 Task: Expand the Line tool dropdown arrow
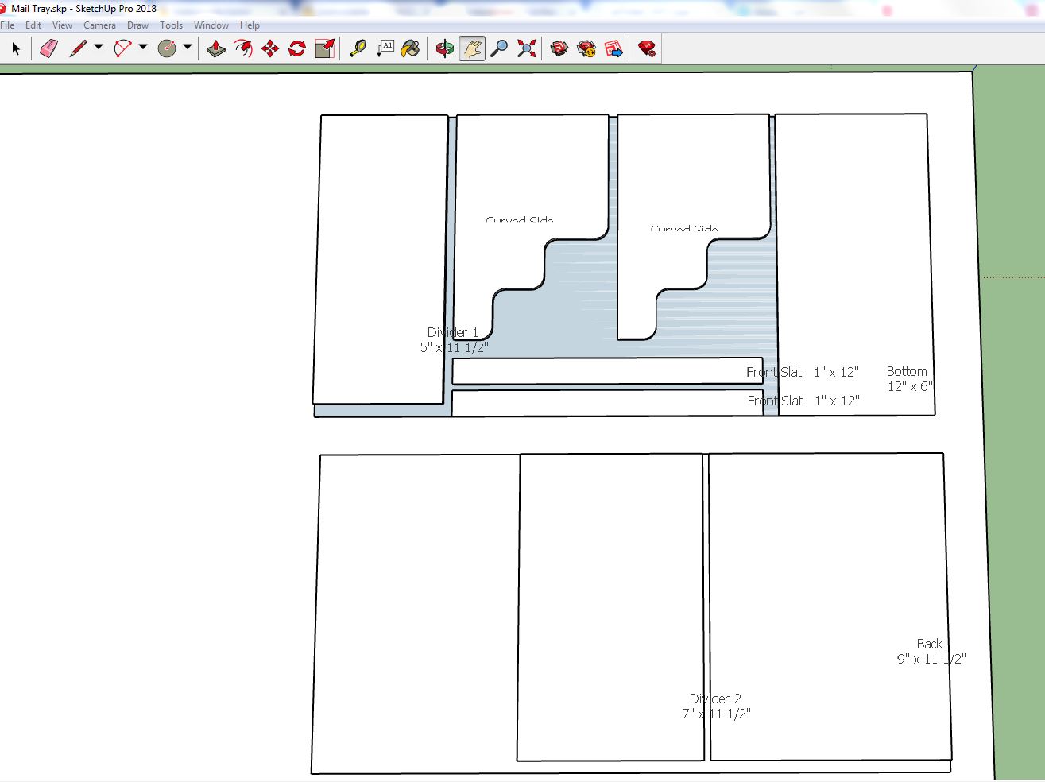tap(99, 47)
